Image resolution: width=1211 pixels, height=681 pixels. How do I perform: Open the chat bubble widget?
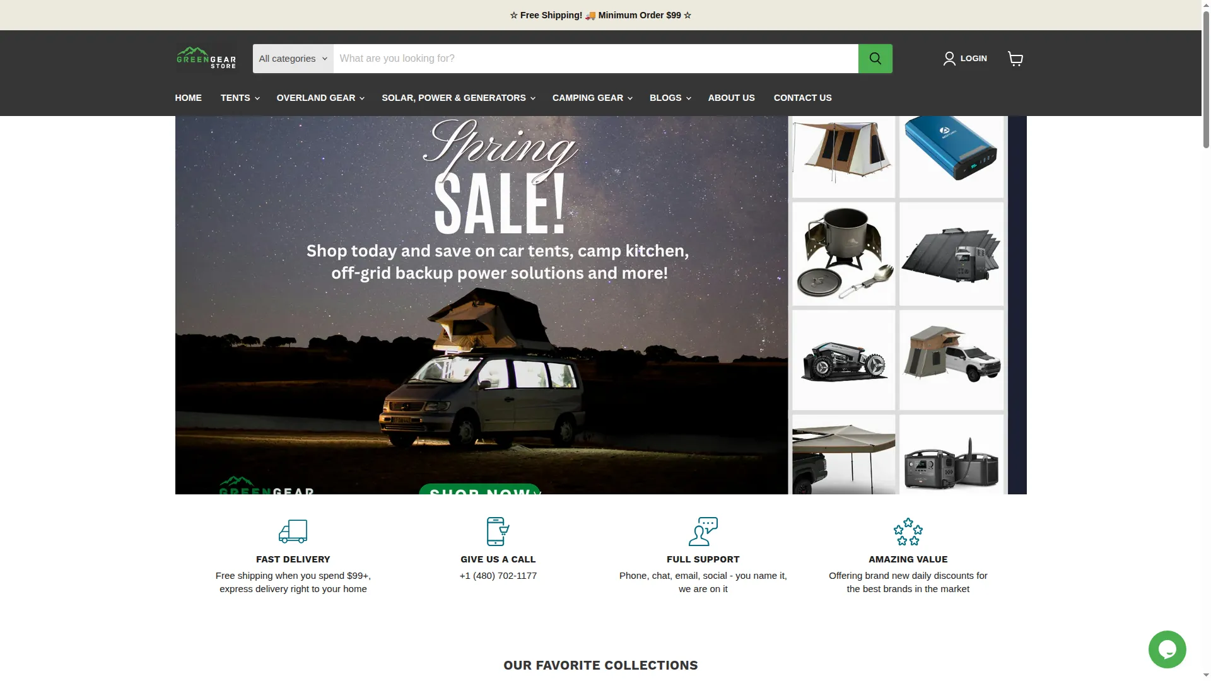point(1167,649)
